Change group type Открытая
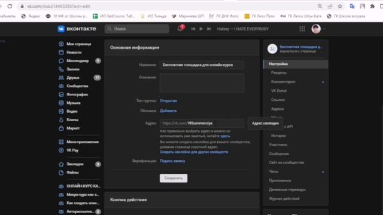The image size is (383, 215). click(x=168, y=101)
